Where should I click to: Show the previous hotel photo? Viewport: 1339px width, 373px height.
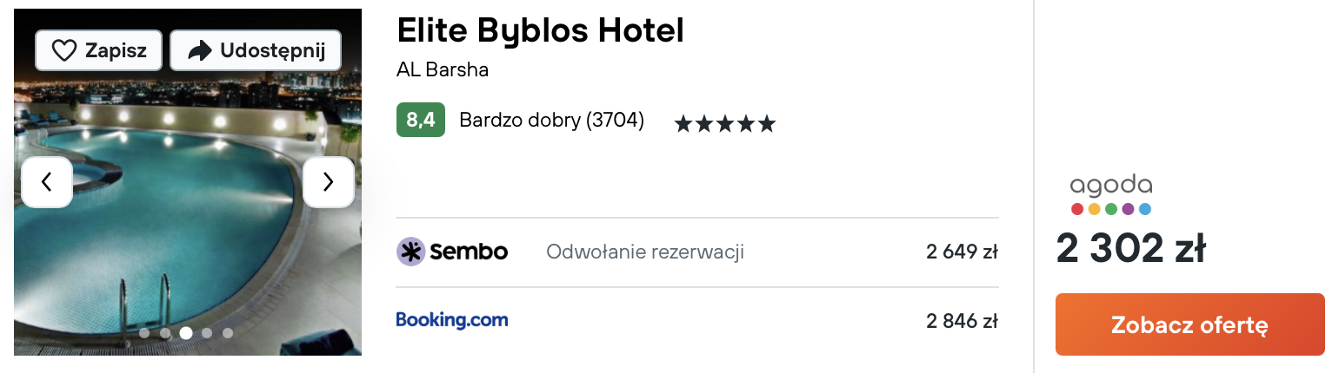click(46, 182)
